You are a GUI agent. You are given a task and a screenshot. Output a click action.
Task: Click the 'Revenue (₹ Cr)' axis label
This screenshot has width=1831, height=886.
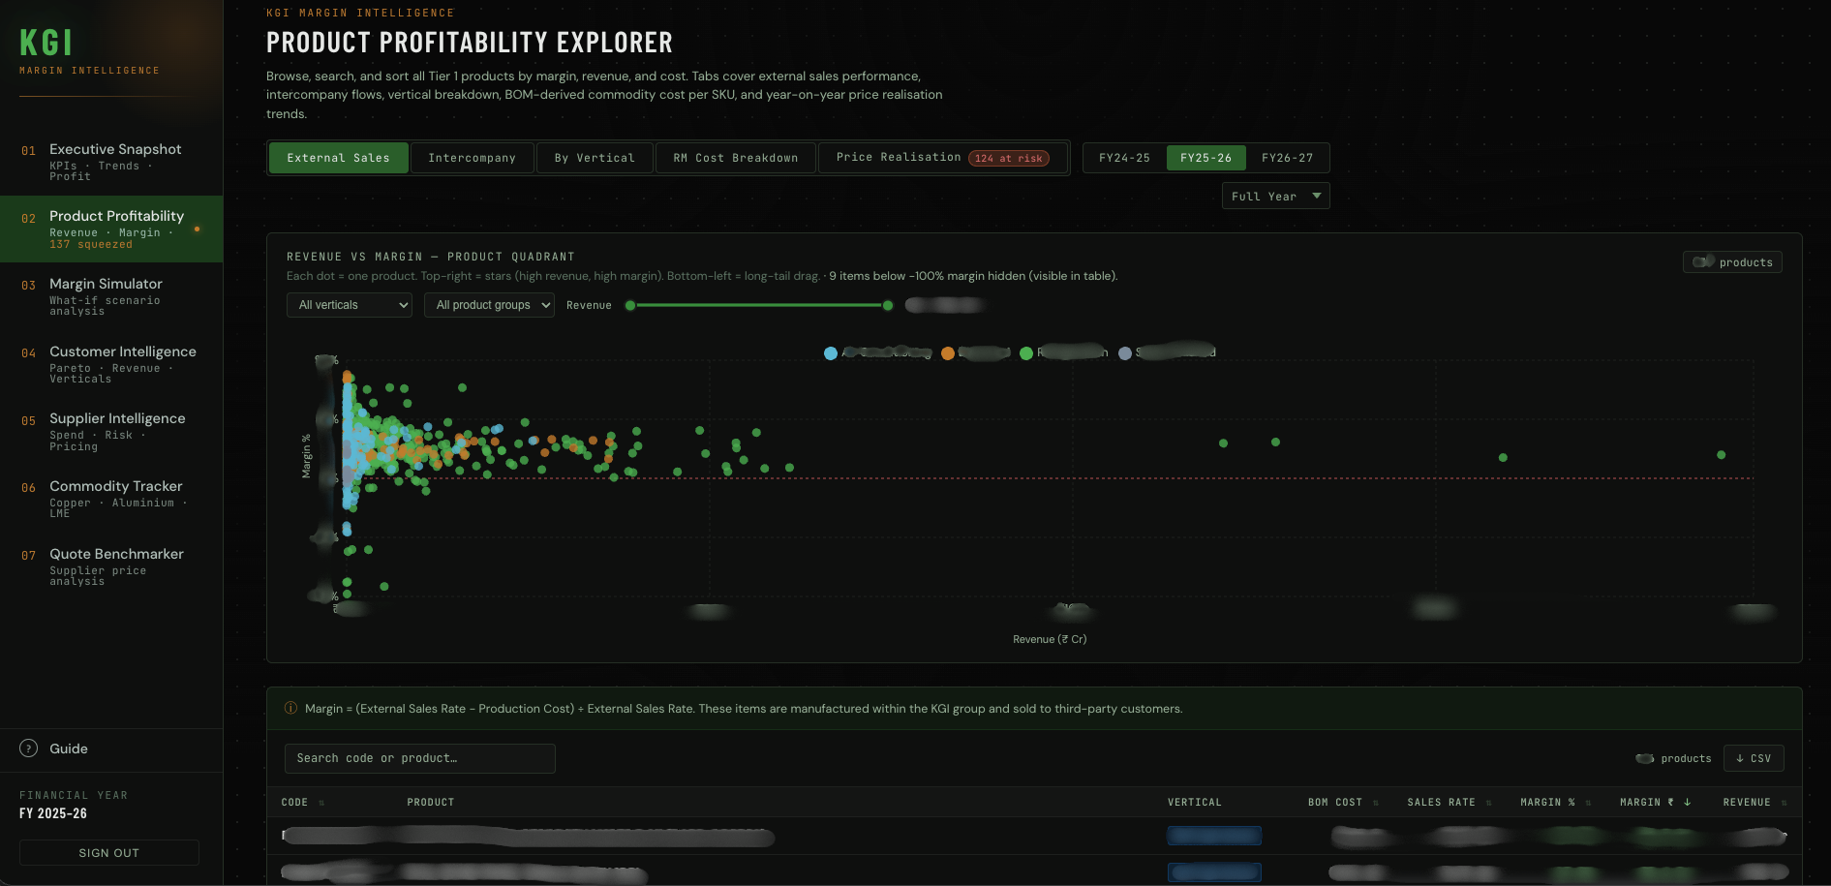[x=1050, y=639]
